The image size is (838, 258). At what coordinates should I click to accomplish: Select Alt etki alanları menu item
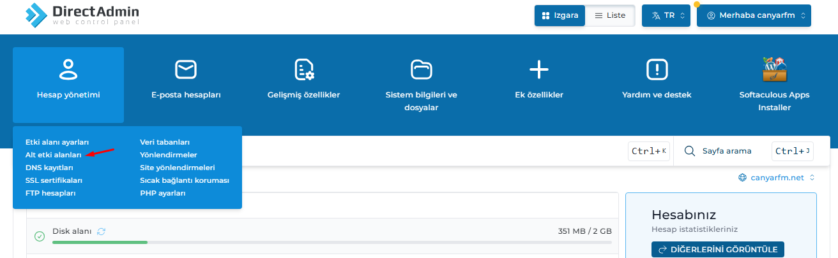tap(54, 155)
